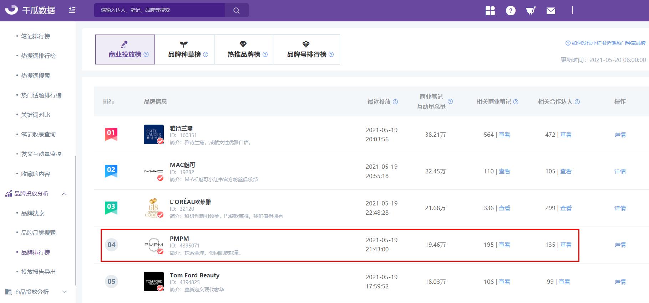Open the apps grid icon

(490, 11)
